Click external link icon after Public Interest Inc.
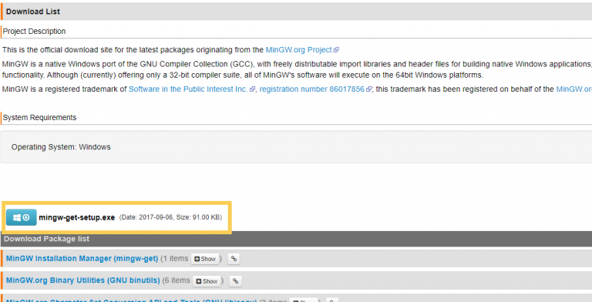 click(x=253, y=89)
